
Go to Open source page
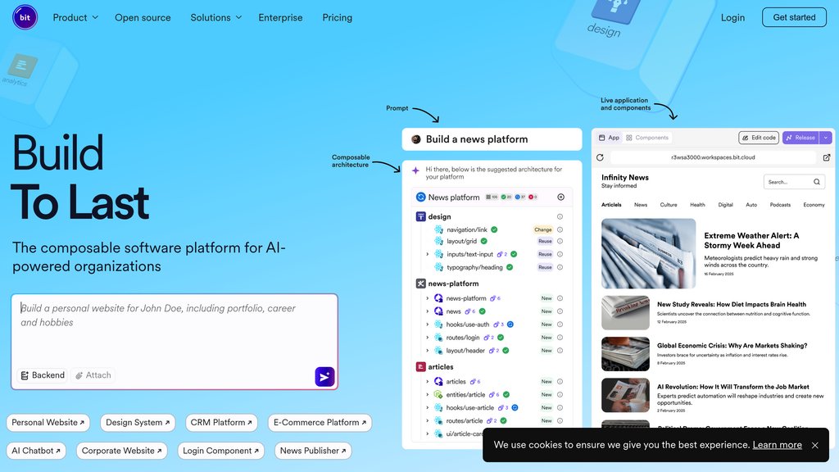[x=143, y=18]
